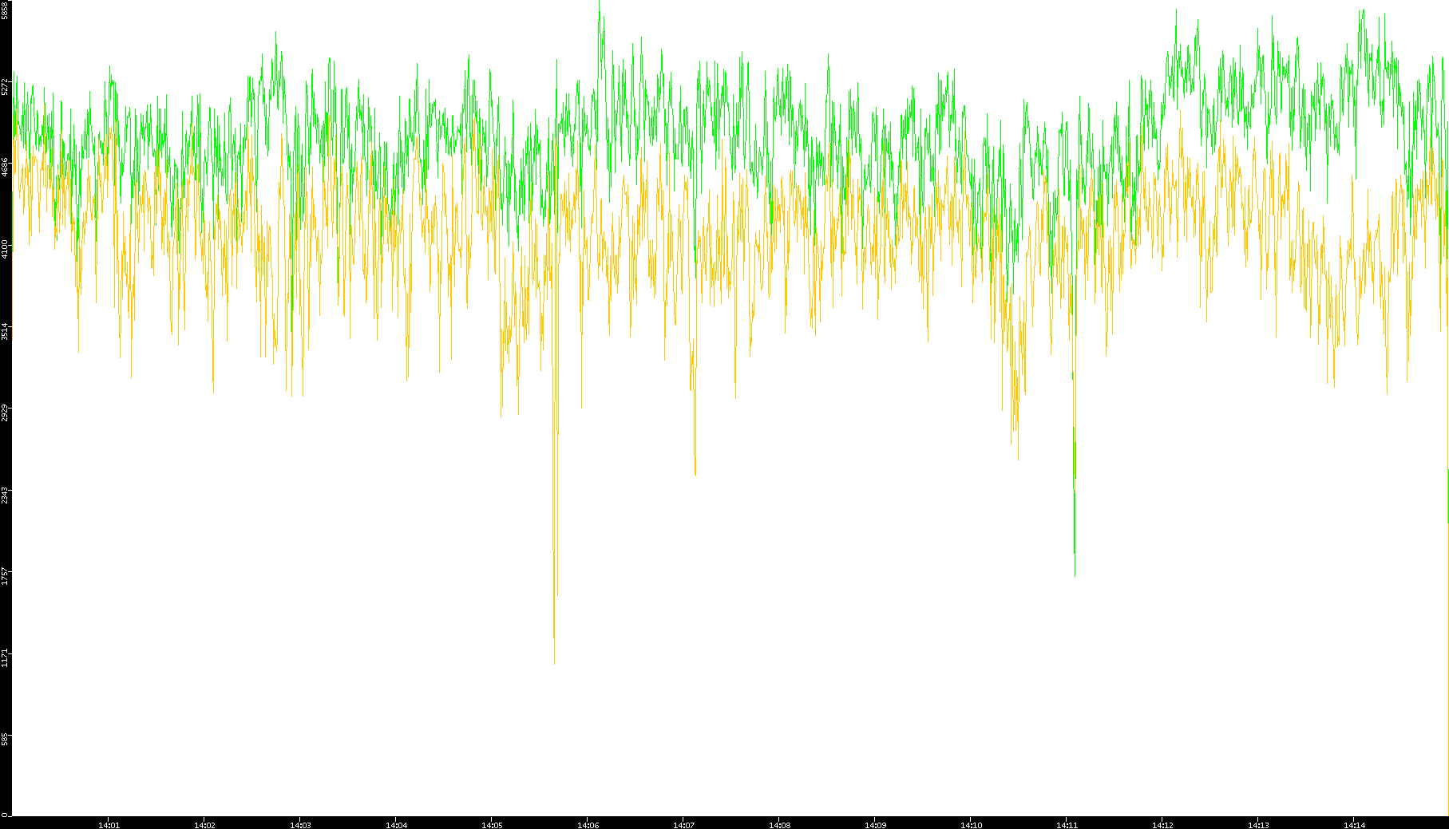Select the 14:11 time axis label
The height and width of the screenshot is (829, 1449).
click(1067, 824)
